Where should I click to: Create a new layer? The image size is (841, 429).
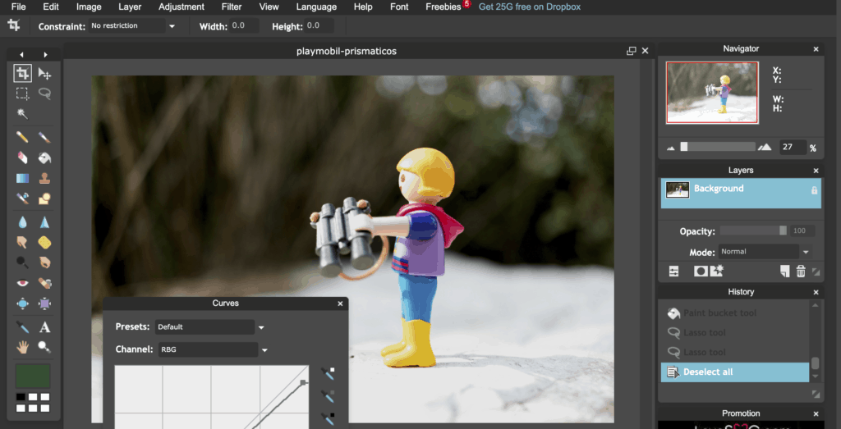click(x=784, y=271)
